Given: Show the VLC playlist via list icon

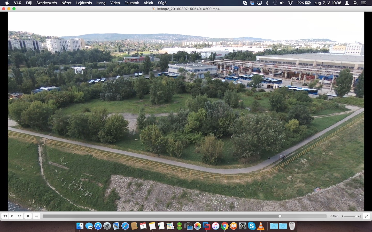Looking at the screenshot, I should [x=36, y=216].
